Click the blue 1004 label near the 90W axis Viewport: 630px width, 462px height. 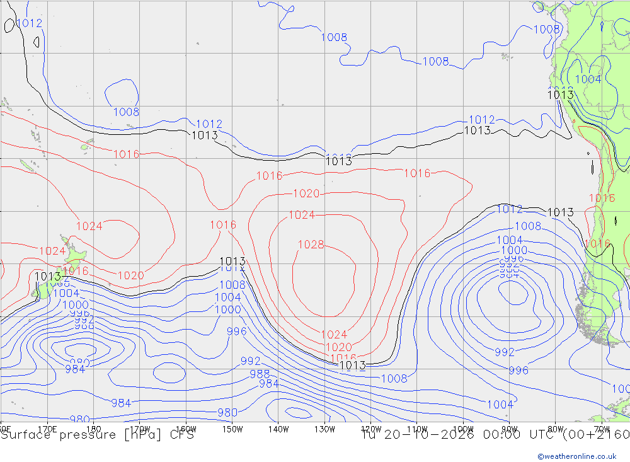pos(500,405)
